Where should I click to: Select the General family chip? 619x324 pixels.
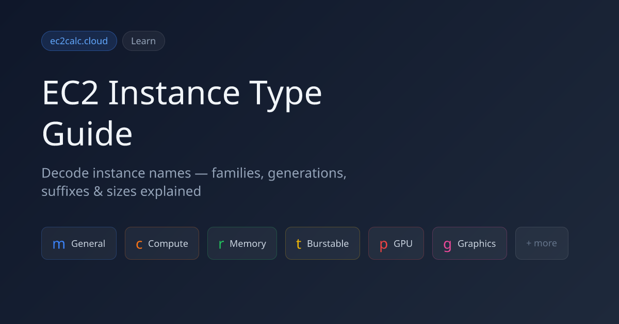(x=79, y=243)
